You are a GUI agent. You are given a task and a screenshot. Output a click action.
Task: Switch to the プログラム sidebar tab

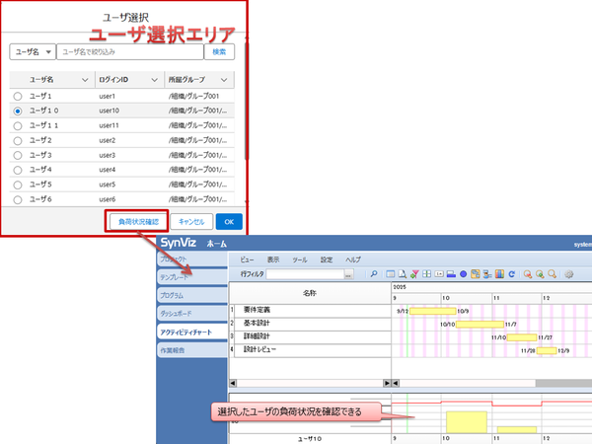pos(192,295)
